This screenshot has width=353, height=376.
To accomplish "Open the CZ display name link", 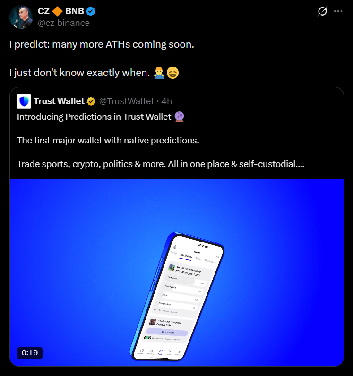I will (x=43, y=11).
